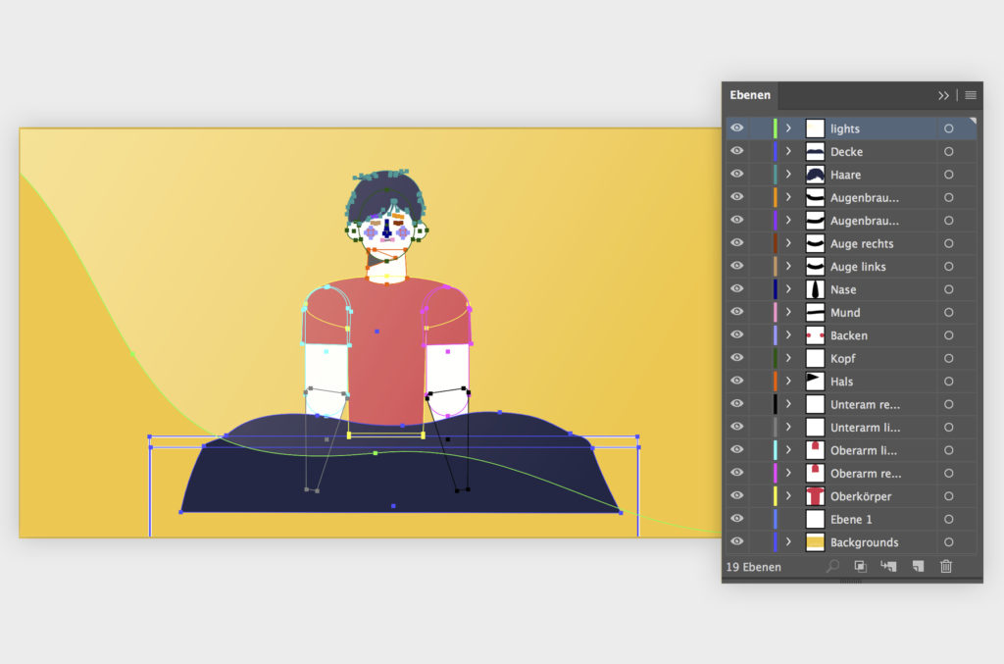1004x664 pixels.
Task: Expand the lights layer
Action: [788, 128]
